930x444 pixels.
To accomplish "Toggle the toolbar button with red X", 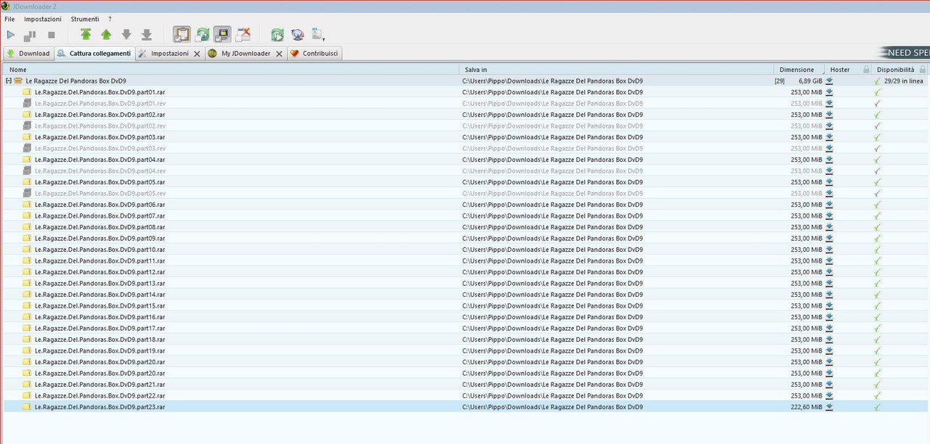I will [243, 34].
